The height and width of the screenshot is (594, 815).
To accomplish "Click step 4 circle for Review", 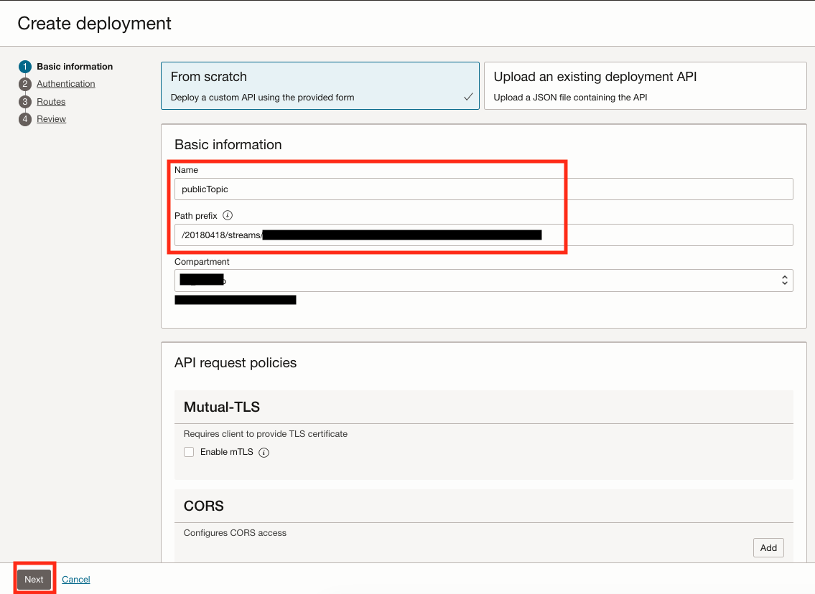I will pyautogui.click(x=25, y=119).
